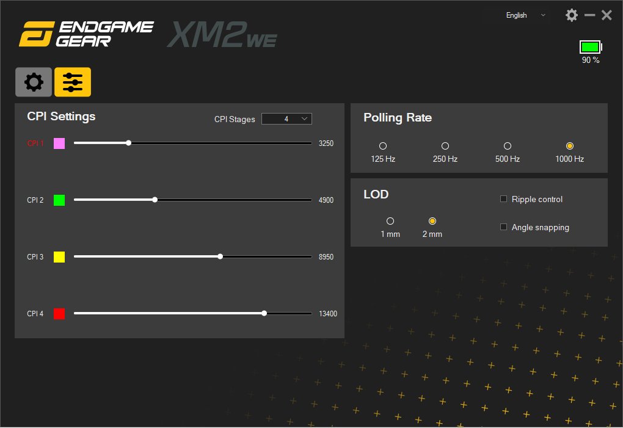Click the green CPI 2 color swatch
Viewport: 623px width, 428px height.
(x=59, y=200)
